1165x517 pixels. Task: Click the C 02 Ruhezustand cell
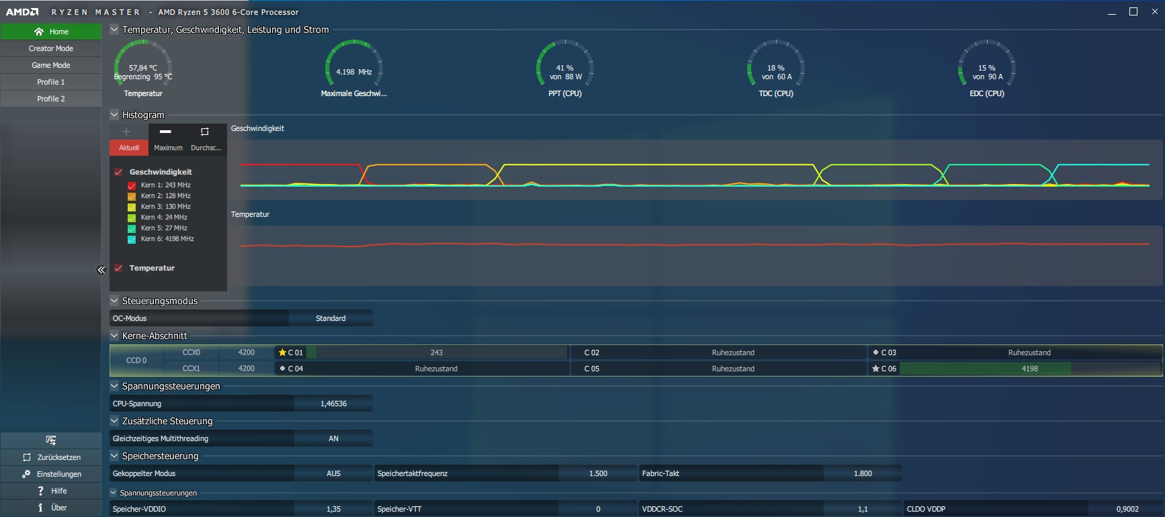tap(718, 352)
